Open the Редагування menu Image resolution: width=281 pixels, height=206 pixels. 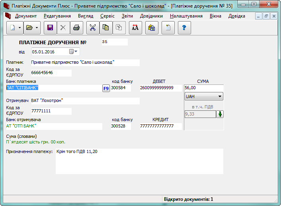pyautogui.click(x=57, y=16)
